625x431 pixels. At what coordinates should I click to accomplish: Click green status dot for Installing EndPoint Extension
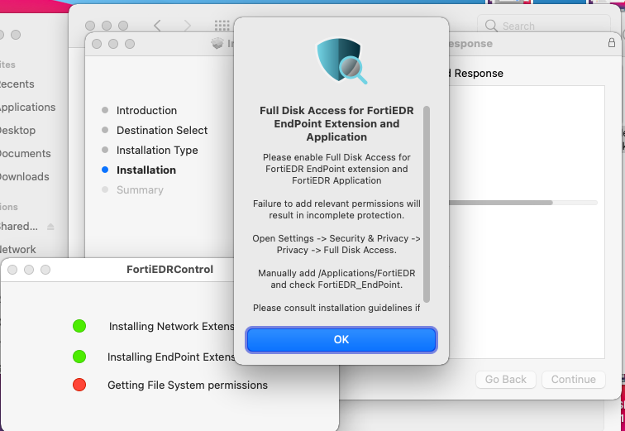(x=79, y=357)
